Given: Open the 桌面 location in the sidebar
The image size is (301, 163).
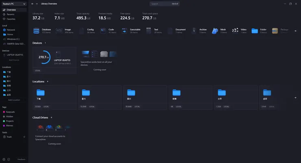Looking at the screenshot, I should pyautogui.click(x=14, y=95).
